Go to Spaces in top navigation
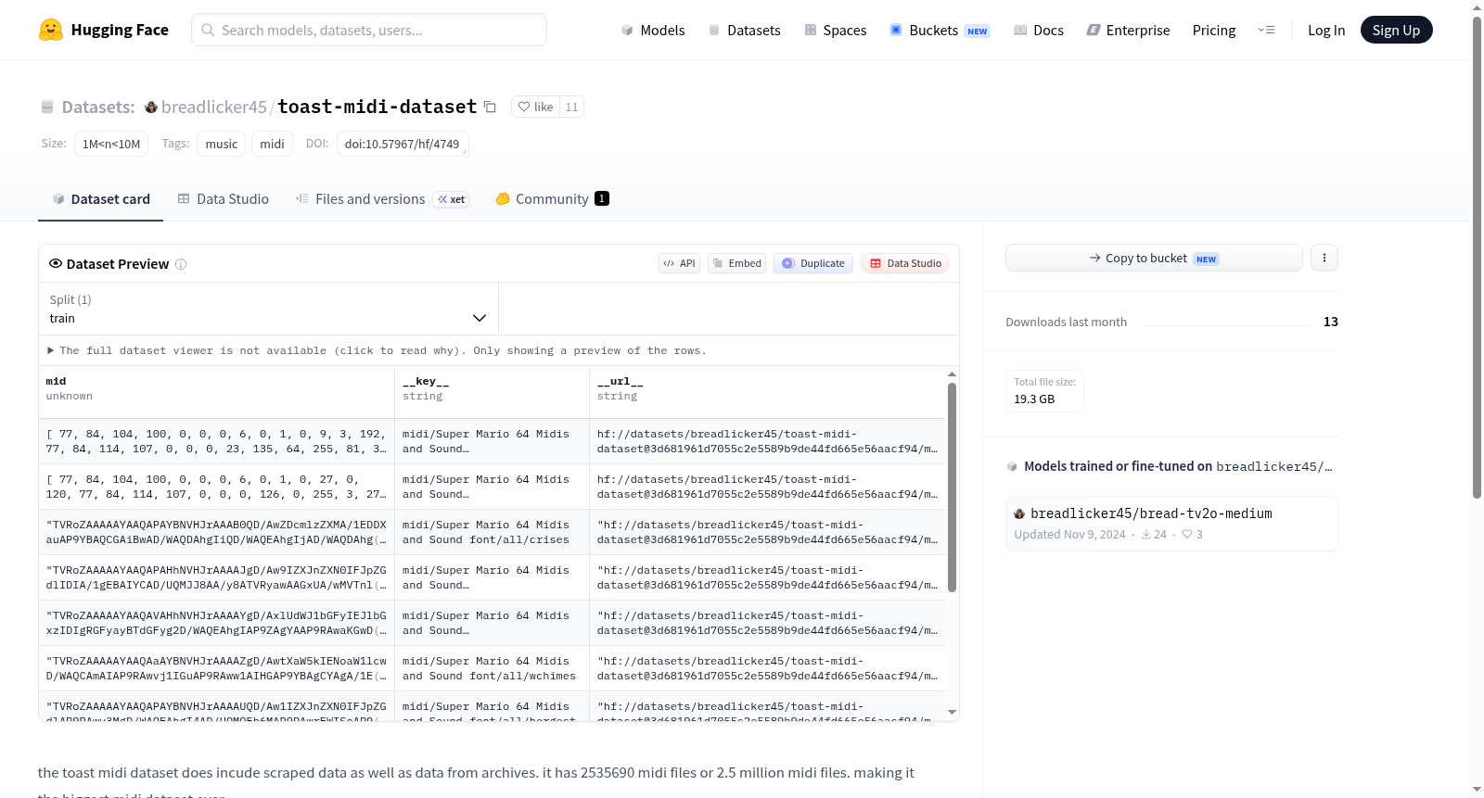Viewport: 1484px width, 798px height. (835, 30)
